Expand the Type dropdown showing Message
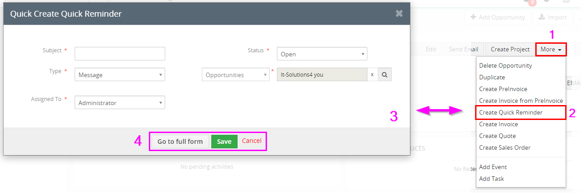581x193 pixels. click(x=119, y=75)
